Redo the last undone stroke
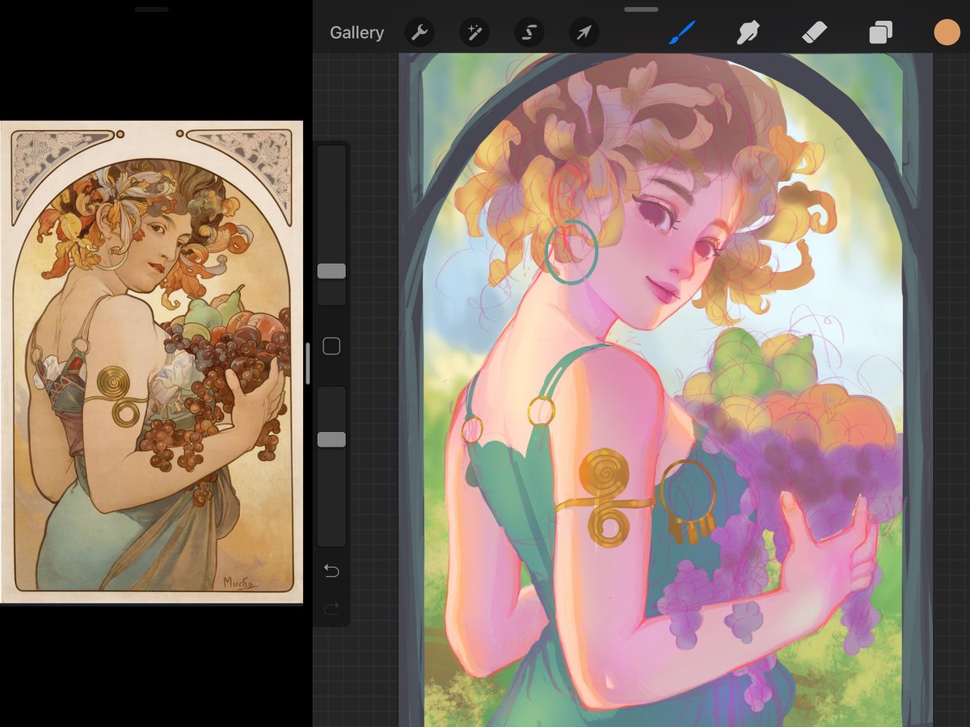 (x=331, y=609)
